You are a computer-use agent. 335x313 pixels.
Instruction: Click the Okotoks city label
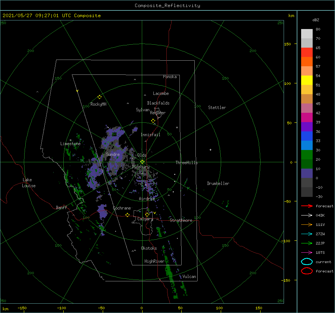(149, 248)
